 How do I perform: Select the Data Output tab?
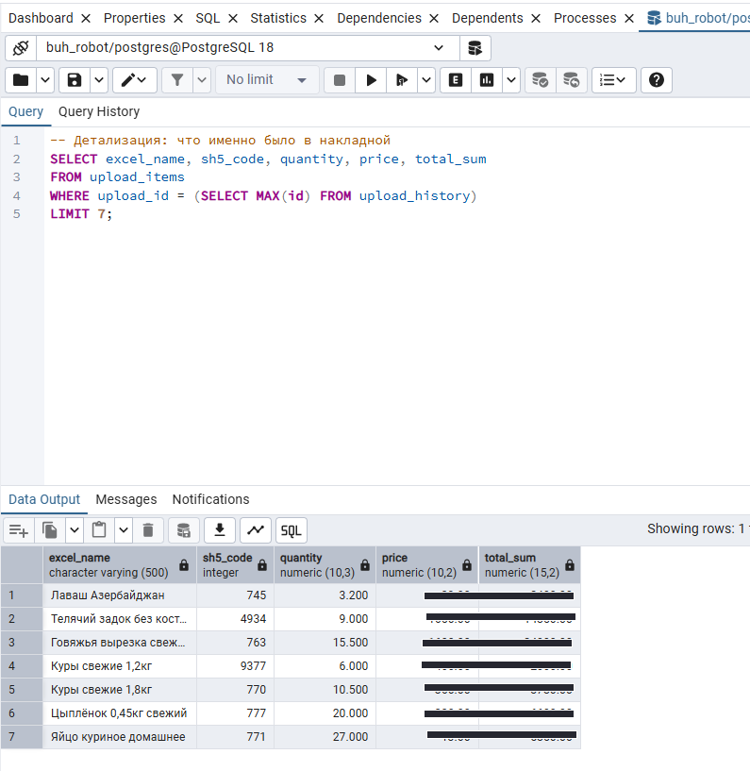pos(44,499)
